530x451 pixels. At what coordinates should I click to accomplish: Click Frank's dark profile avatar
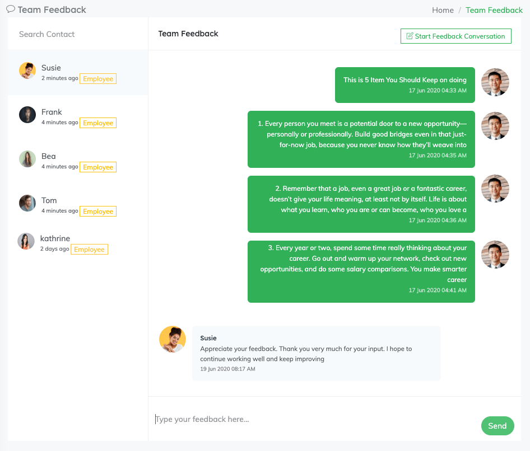click(x=27, y=115)
